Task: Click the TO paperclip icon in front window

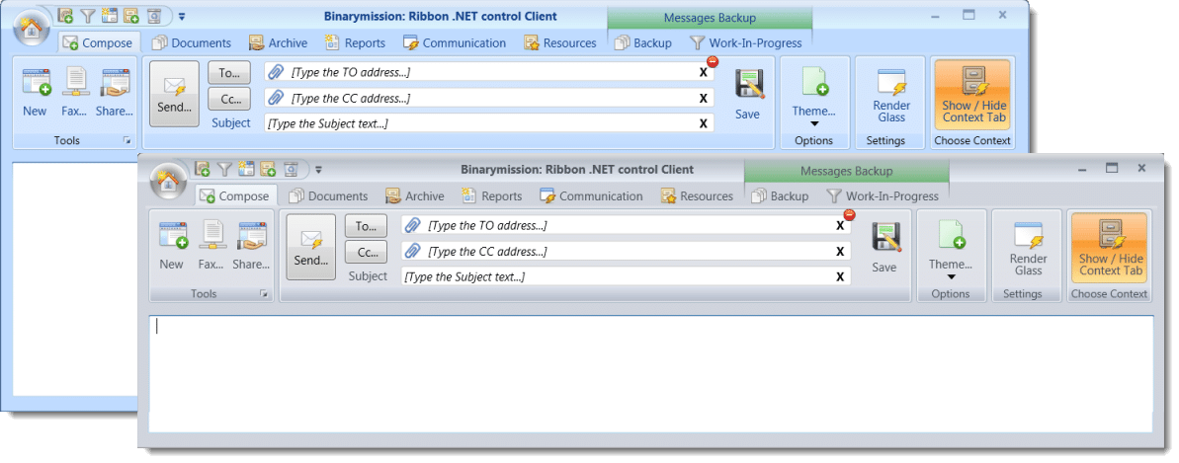Action: point(413,225)
